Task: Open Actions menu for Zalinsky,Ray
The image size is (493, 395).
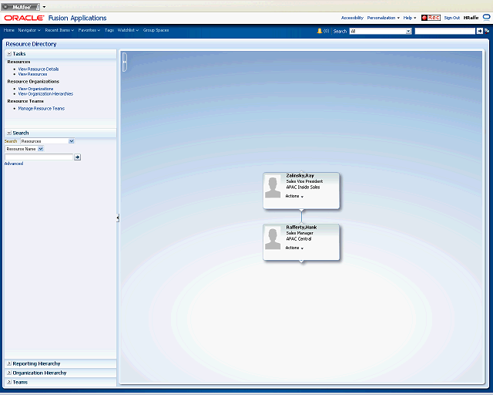Action: pyautogui.click(x=294, y=196)
